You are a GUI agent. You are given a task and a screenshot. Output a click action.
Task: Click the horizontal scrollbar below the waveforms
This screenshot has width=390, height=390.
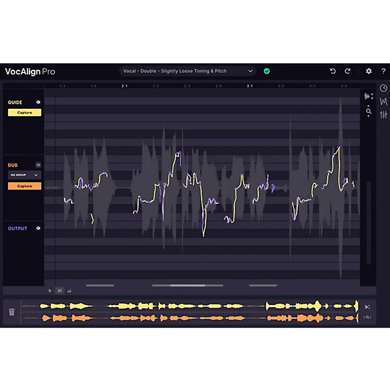(188, 285)
